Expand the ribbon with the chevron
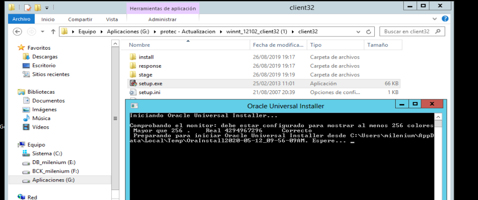The image size is (478, 200). click(x=435, y=19)
